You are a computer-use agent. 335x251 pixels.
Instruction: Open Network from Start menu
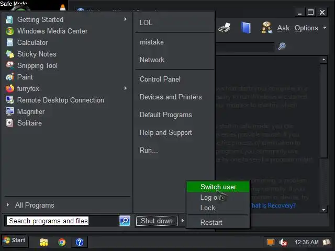152,60
